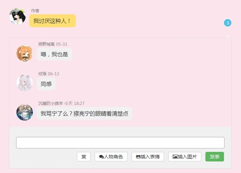The image size is (241, 173).
Task: Click the username 沉睡的小绵羊
Action: tap(50, 103)
